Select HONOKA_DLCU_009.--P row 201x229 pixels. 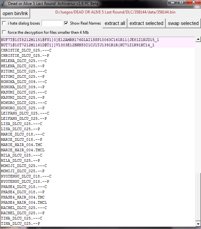pyautogui.click(x=98, y=87)
